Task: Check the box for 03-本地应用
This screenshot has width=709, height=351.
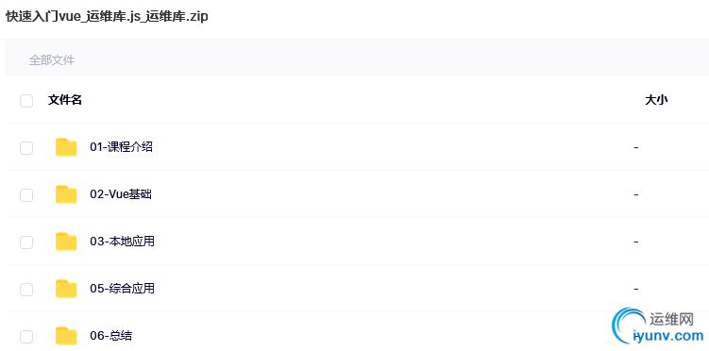Action: (x=26, y=242)
